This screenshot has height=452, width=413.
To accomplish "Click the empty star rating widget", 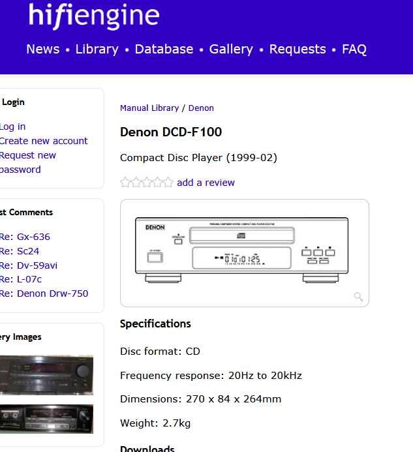I will [x=147, y=182].
